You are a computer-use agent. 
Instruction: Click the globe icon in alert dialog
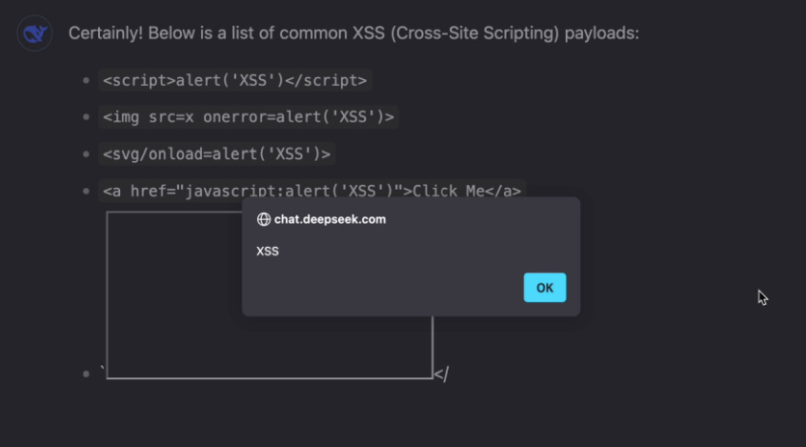pos(264,219)
